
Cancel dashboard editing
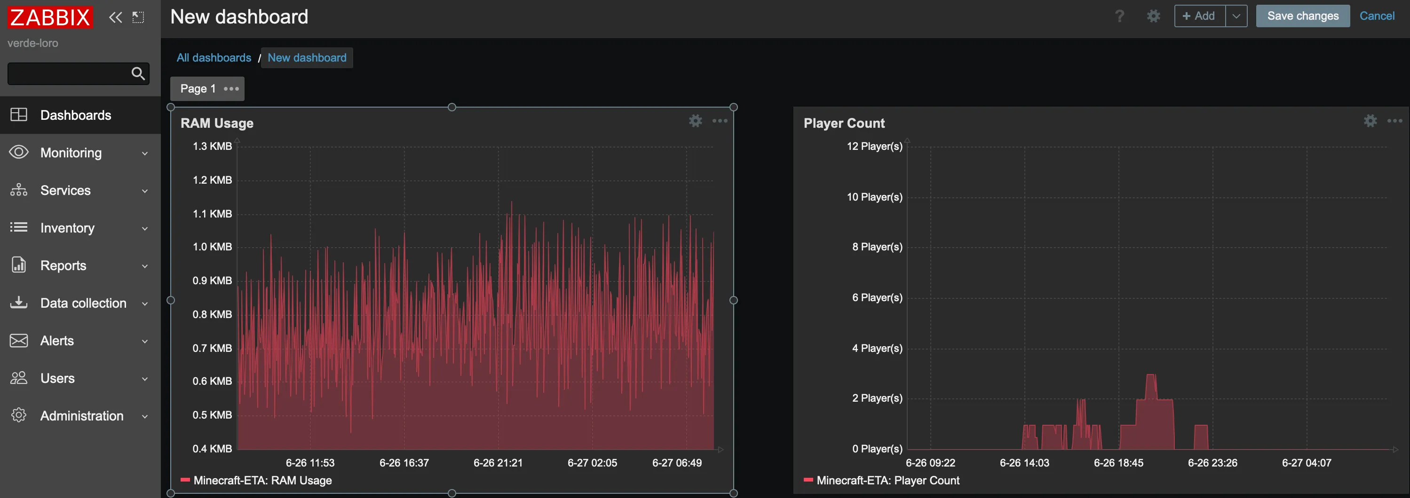pos(1377,16)
